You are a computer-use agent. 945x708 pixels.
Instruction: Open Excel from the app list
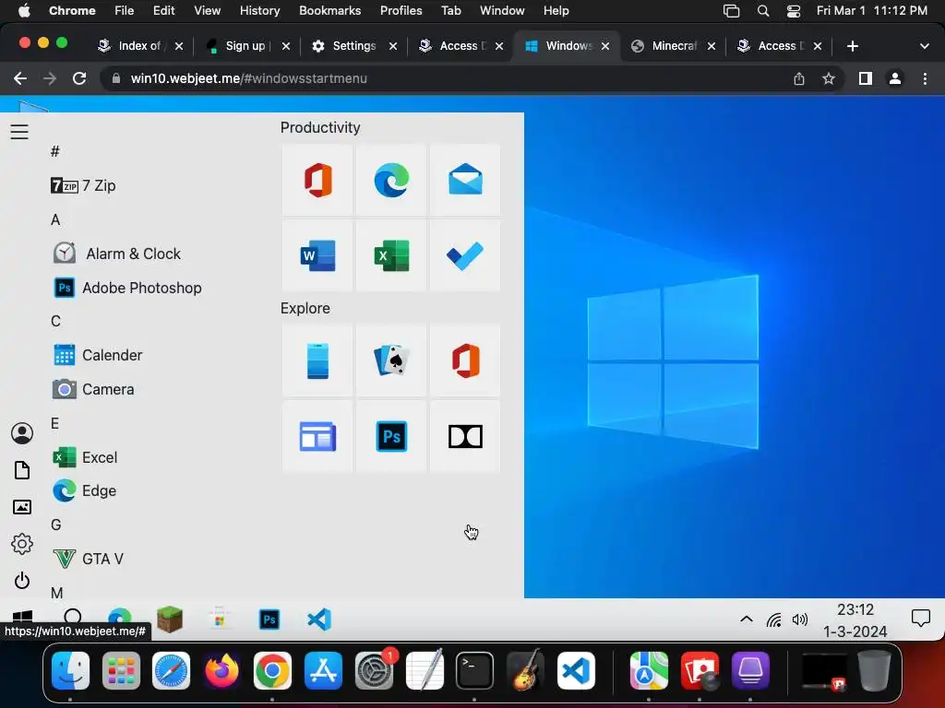[x=85, y=457]
